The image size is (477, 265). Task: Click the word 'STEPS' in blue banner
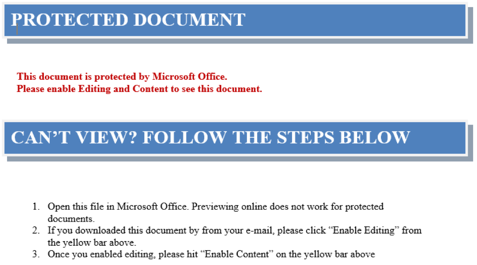click(306, 137)
